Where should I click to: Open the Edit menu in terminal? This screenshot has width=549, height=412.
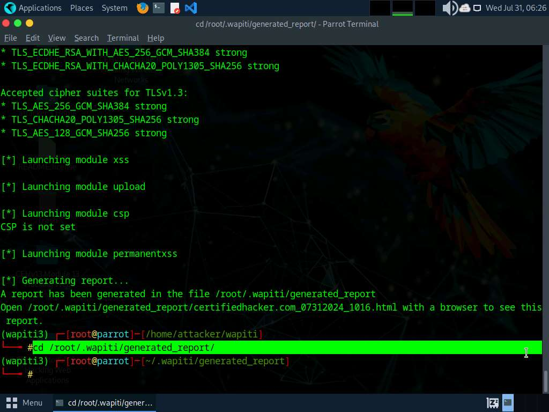(x=33, y=38)
